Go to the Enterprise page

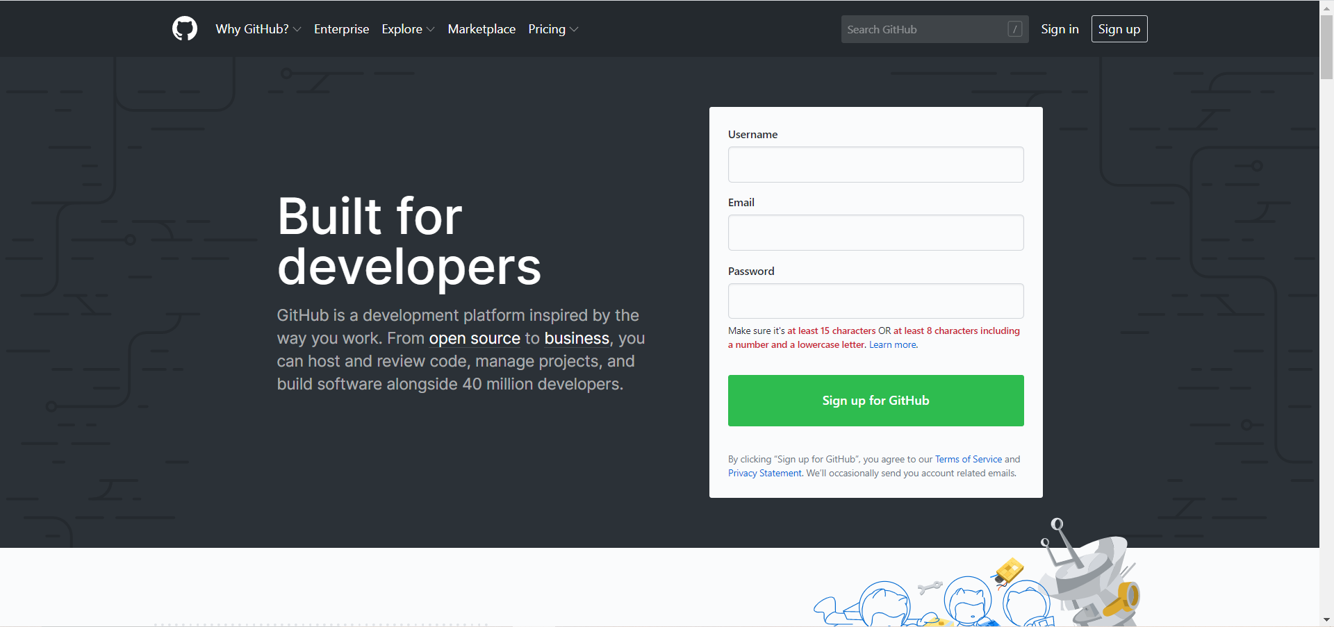tap(341, 29)
